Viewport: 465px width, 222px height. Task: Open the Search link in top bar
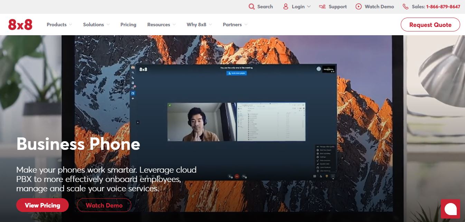click(x=265, y=7)
